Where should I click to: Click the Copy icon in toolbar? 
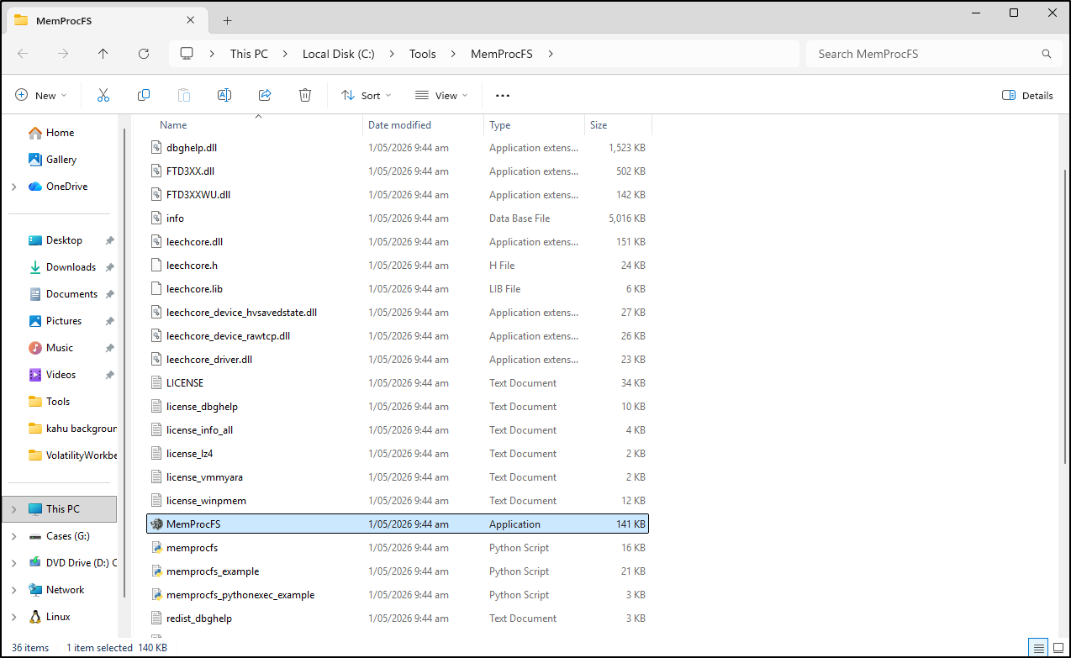point(144,95)
